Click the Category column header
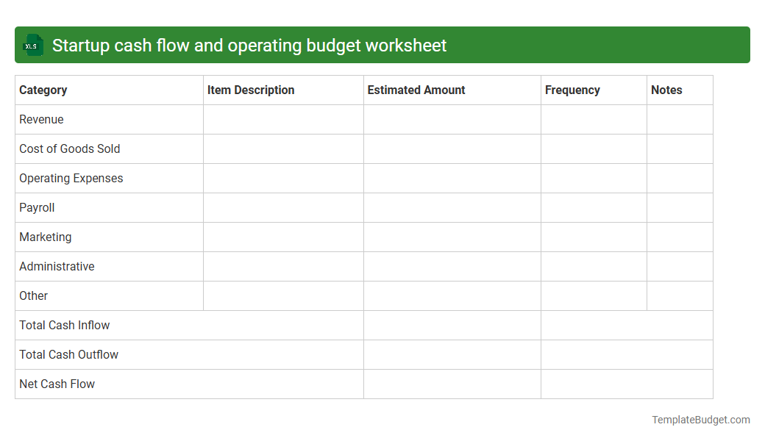This screenshot has height=441, width=765. [x=43, y=90]
